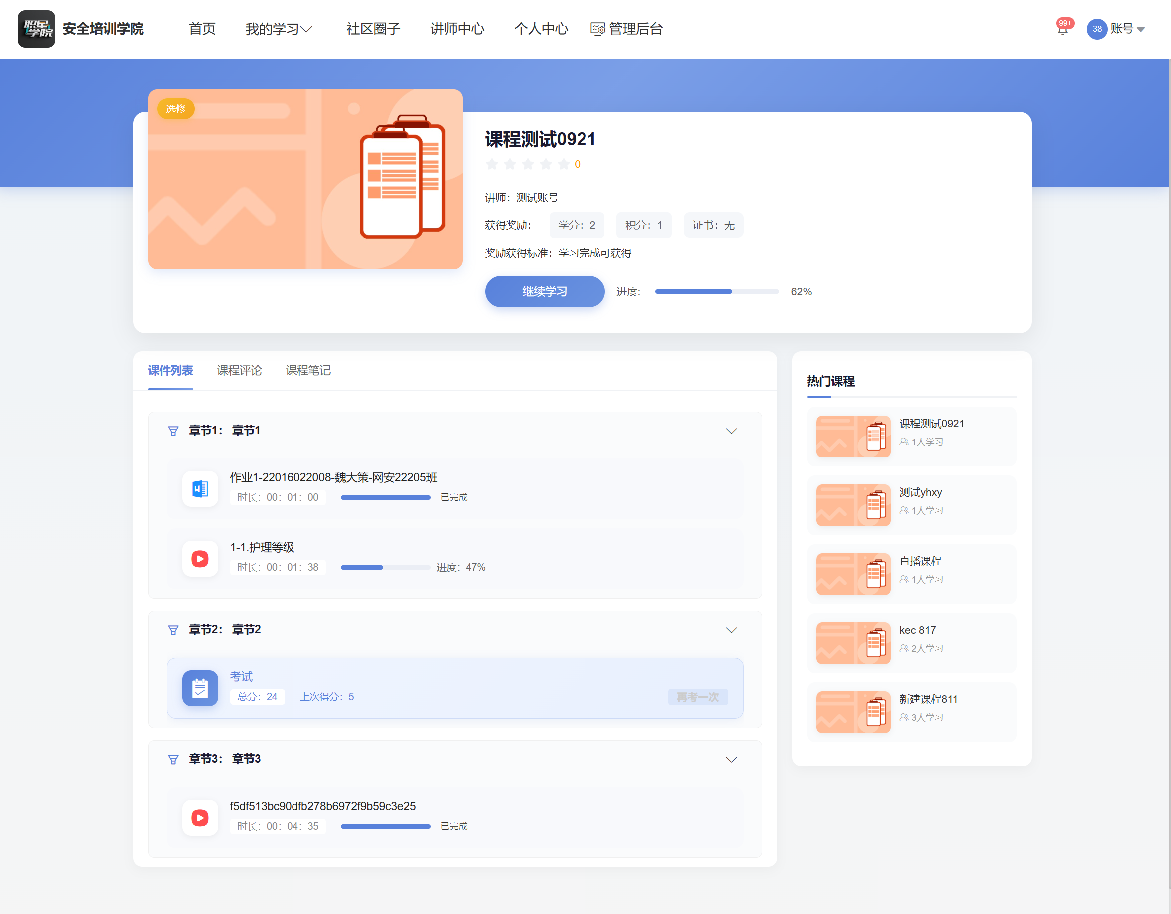Click the 继续学习 button
Viewport: 1171px width, 914px height.
tap(545, 291)
